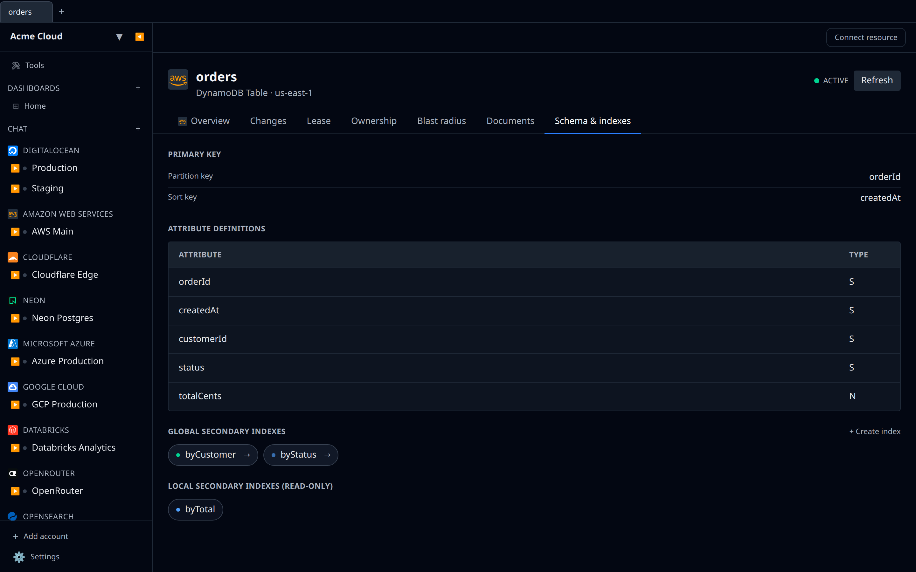This screenshot has height=572, width=916.
Task: Switch to the Changes tab
Action: [268, 121]
